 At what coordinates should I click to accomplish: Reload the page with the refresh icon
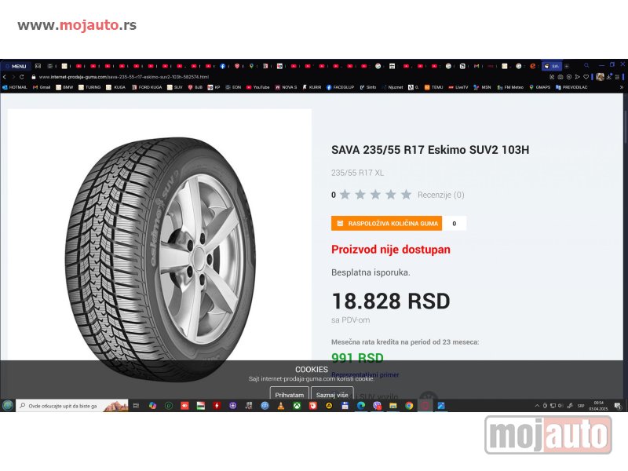(22, 77)
